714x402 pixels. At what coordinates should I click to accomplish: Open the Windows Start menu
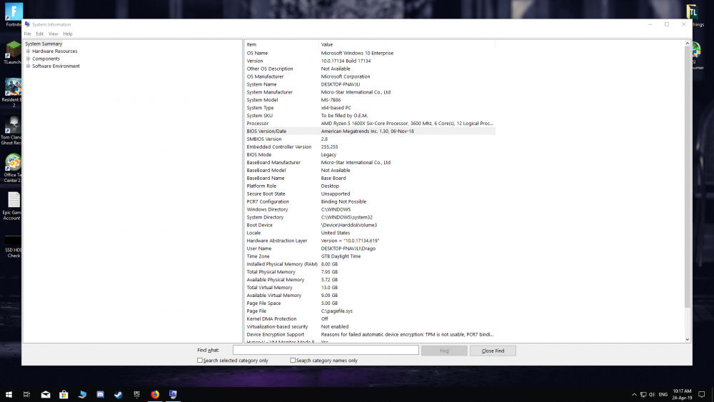coord(9,394)
